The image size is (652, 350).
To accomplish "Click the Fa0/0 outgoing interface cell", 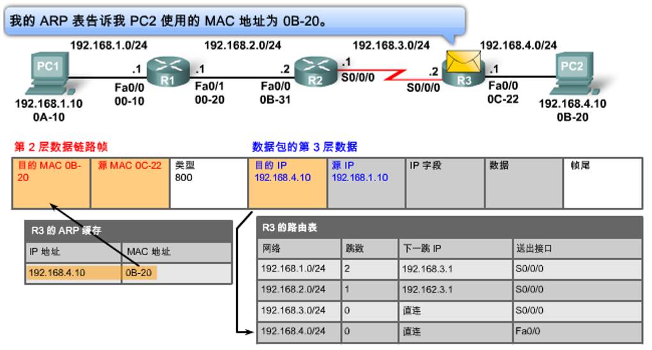I will [577, 332].
